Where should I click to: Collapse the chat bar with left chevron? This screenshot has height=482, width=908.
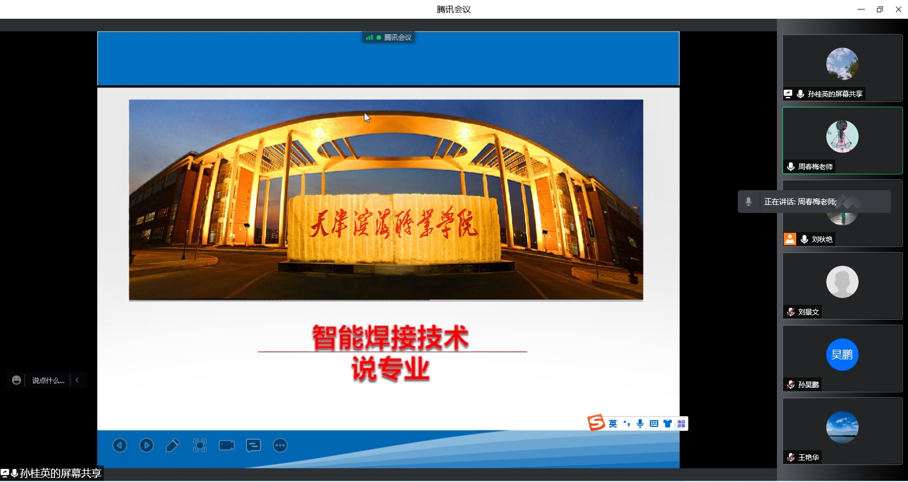[x=77, y=380]
